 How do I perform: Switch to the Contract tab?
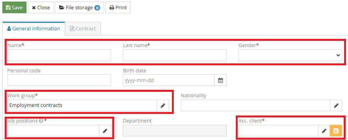83,28
